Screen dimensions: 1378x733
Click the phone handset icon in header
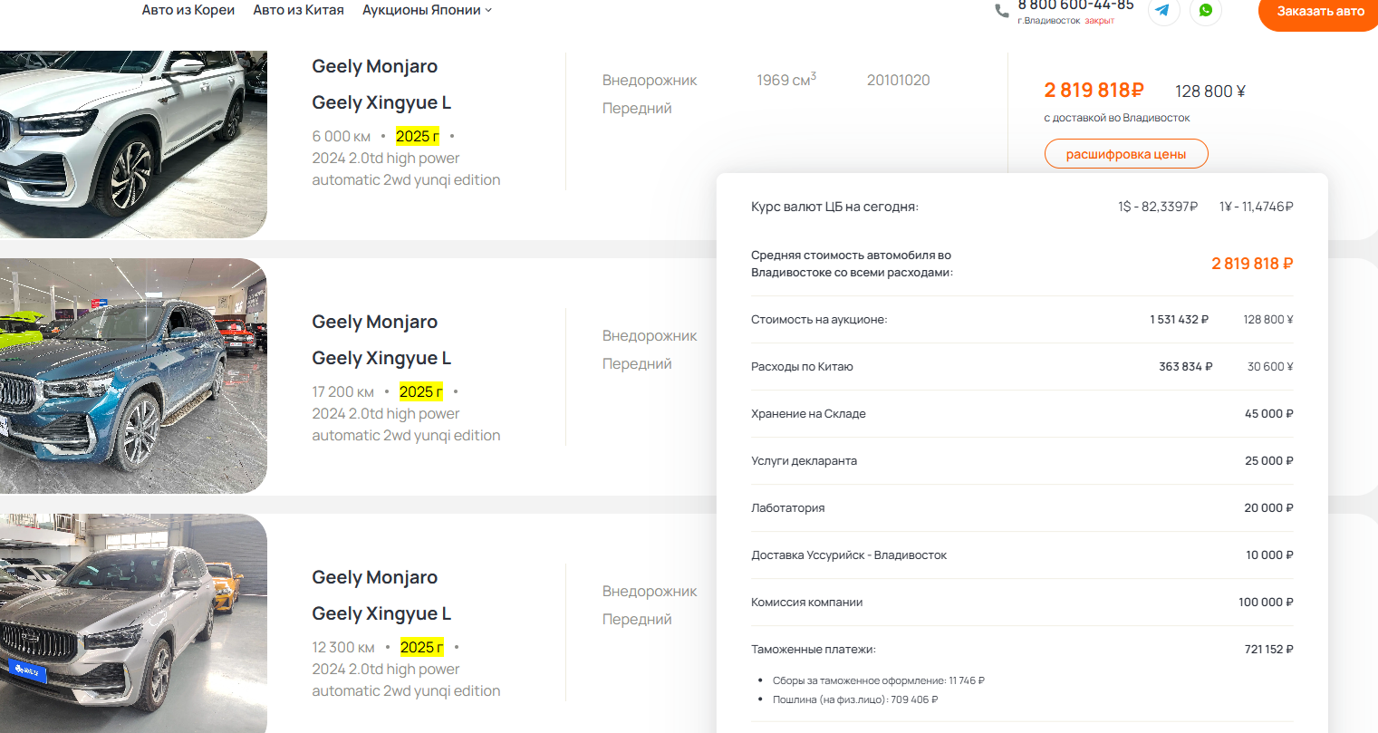click(x=1001, y=11)
